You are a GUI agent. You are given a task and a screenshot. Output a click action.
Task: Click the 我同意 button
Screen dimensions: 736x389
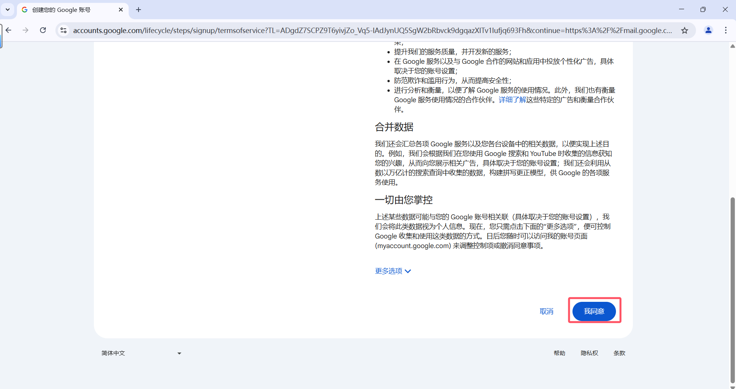[594, 311]
